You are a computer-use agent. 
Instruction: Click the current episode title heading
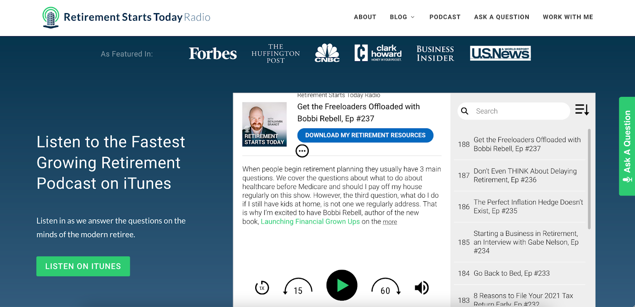pyautogui.click(x=358, y=112)
